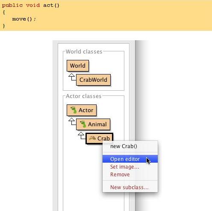
Task: Select the World class box
Action: pos(78,66)
